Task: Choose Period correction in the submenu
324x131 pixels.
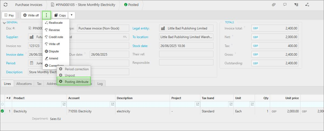Action: pyautogui.click(x=74, y=69)
